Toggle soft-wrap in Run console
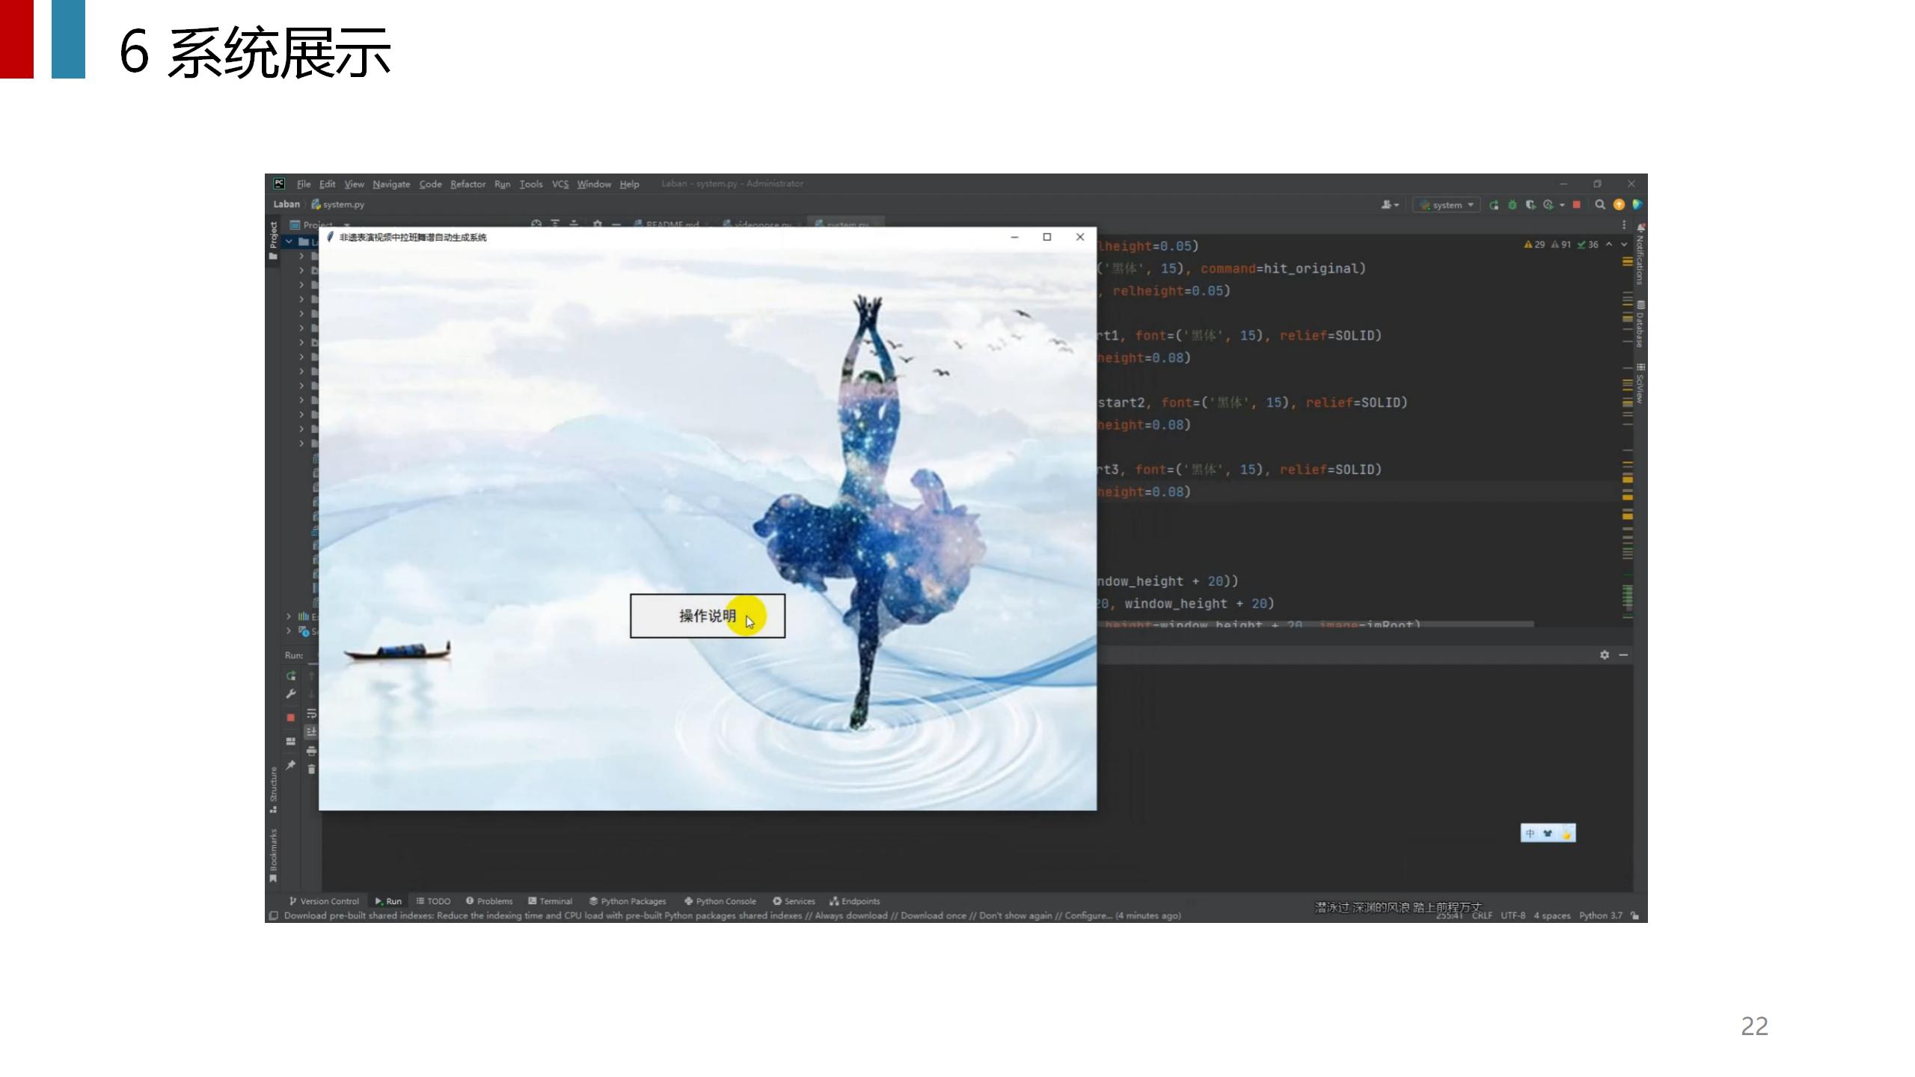 [311, 714]
